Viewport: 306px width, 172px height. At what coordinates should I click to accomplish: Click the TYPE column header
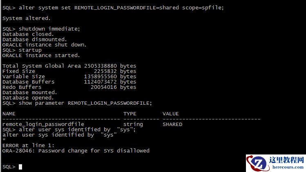[130, 114]
